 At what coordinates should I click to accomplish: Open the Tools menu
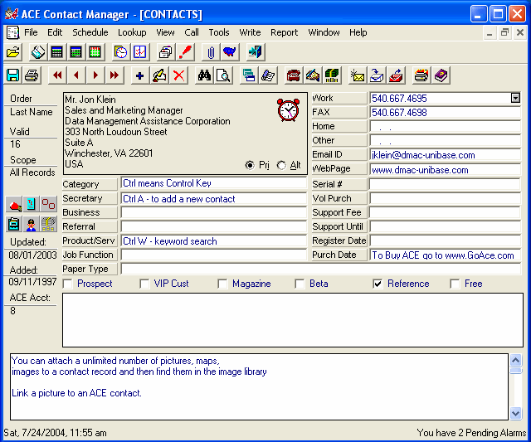click(x=219, y=32)
